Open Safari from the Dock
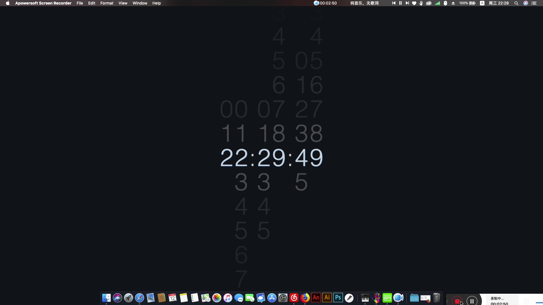 pyautogui.click(x=139, y=298)
